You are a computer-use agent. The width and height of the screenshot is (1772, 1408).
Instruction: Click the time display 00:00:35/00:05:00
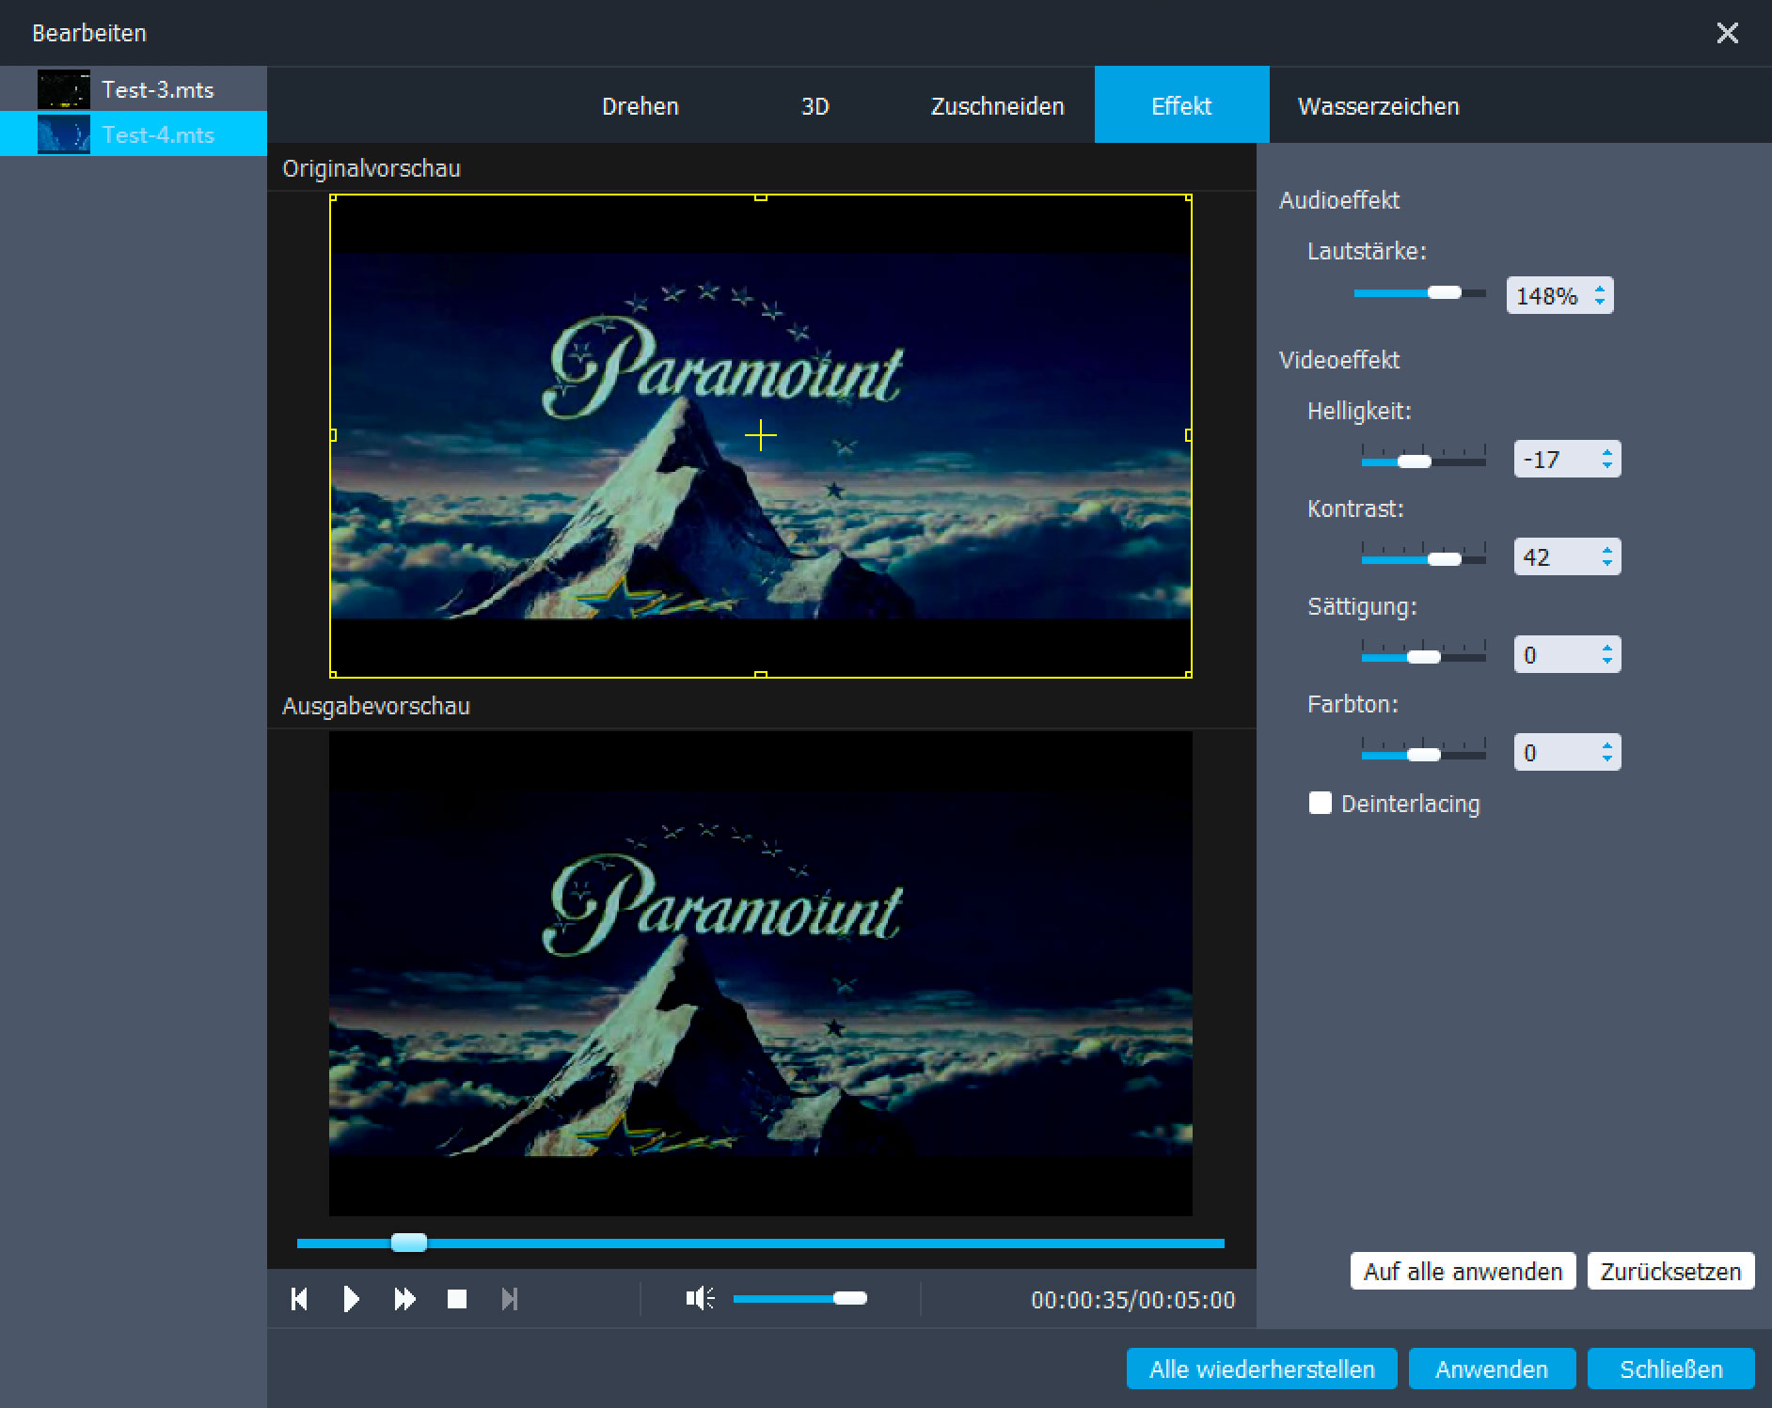[x=1132, y=1300]
